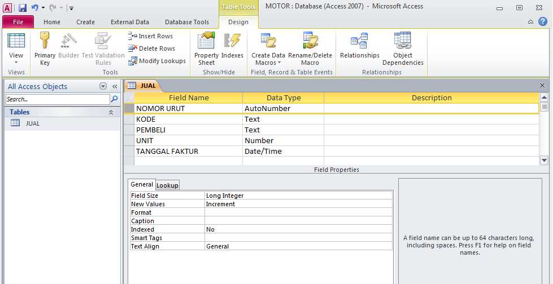Click the Caption property box
This screenshot has width=553, height=284.
pyautogui.click(x=298, y=221)
